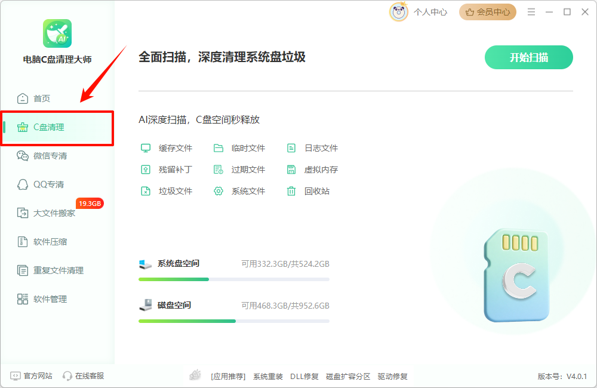The height and width of the screenshot is (388, 597).
Task: Click the 开始扫描 scan button
Action: 528,57
